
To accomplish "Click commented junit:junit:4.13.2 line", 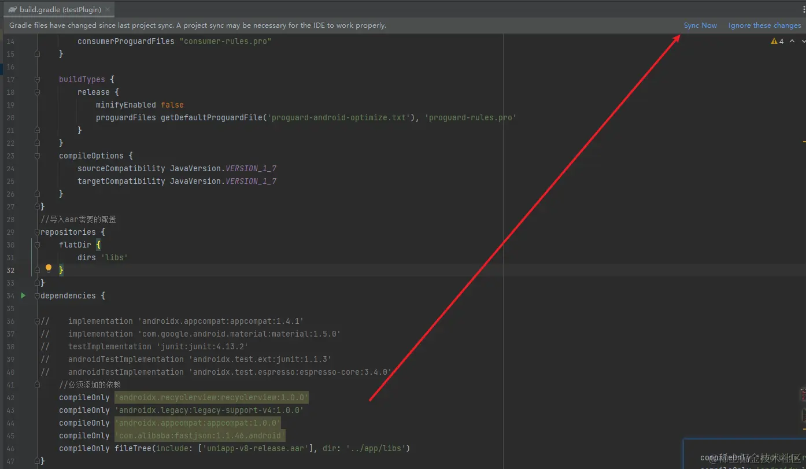I will 145,346.
